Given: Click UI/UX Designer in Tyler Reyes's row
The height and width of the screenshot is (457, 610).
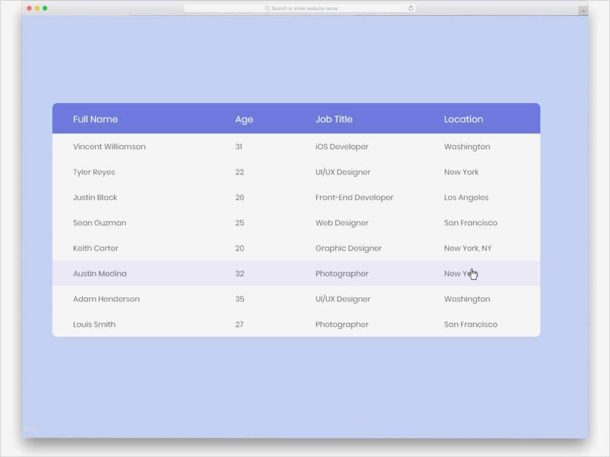Looking at the screenshot, I should [x=343, y=172].
